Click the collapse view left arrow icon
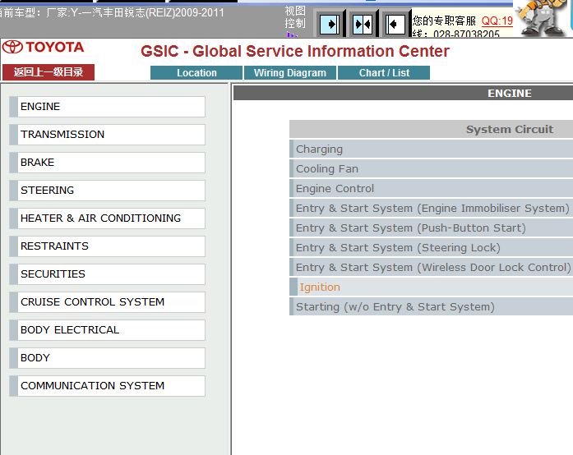 pyautogui.click(x=395, y=24)
